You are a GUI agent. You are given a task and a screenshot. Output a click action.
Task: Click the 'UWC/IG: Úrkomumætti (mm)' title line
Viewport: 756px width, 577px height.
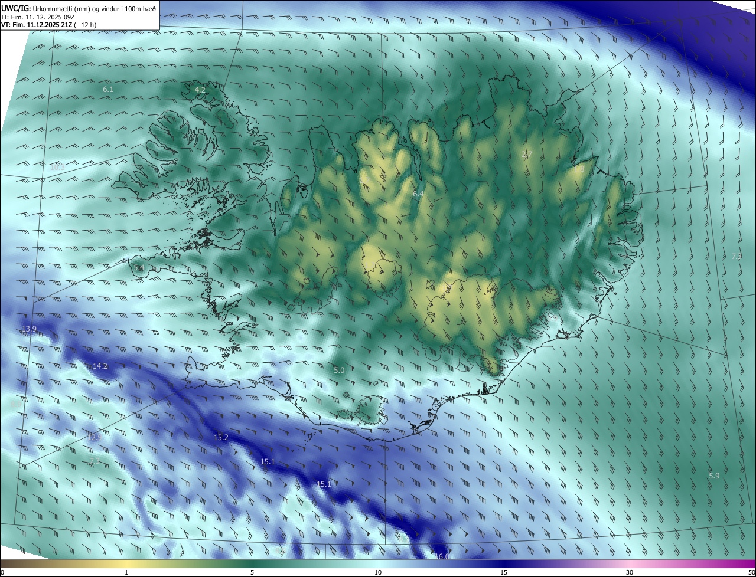coord(79,8)
